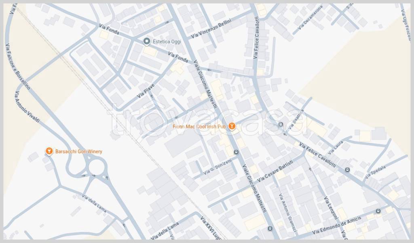This screenshot has height=243, width=414.
Task: Open the Barsacchi Gori Winery label
Action: point(79,151)
